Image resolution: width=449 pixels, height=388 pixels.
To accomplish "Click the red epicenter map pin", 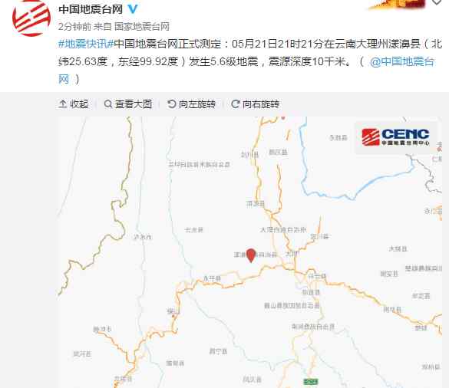I will (x=251, y=255).
